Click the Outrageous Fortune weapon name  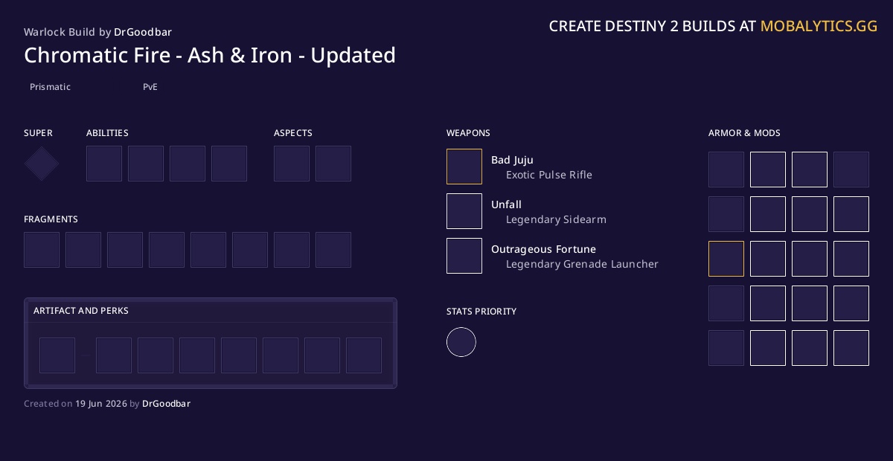pyautogui.click(x=543, y=249)
